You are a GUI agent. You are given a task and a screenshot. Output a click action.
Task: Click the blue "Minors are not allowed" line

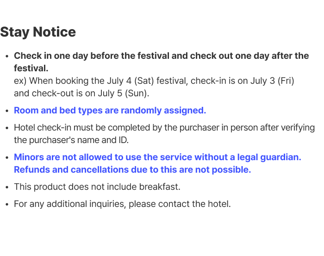pyautogui.click(x=157, y=157)
